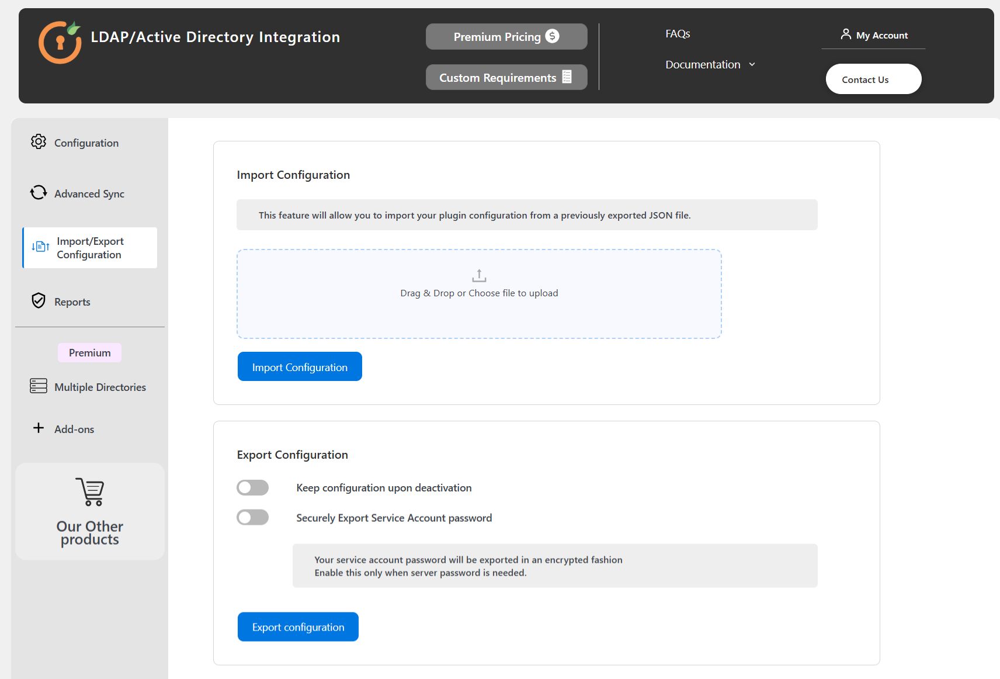Click the Reports shield icon
1000x679 pixels.
(x=38, y=300)
